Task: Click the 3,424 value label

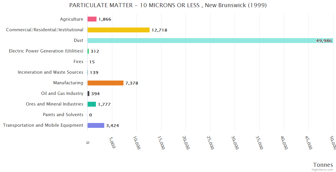Action: pyautogui.click(x=112, y=126)
